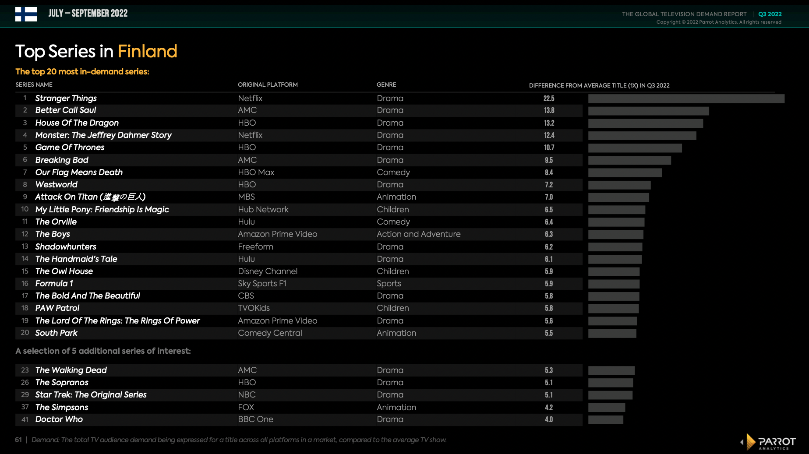Click 'DIFFERENCE FROM AVERAGE TITLE' column header

pyautogui.click(x=599, y=85)
